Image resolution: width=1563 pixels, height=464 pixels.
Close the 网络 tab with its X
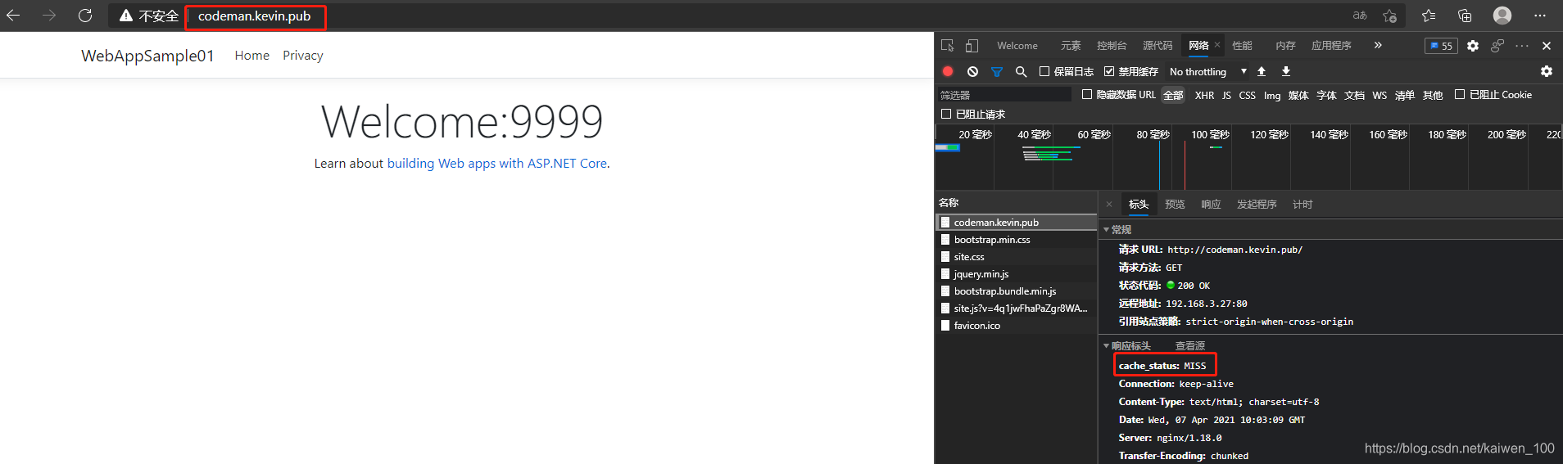pyautogui.click(x=1217, y=45)
